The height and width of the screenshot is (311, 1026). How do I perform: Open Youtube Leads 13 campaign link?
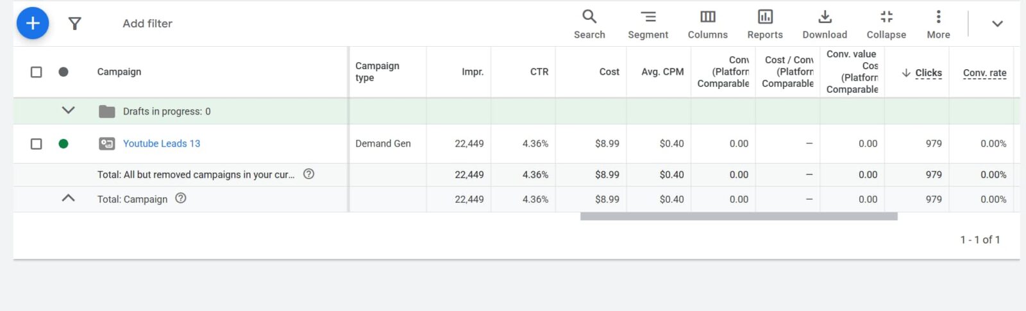[x=162, y=143]
